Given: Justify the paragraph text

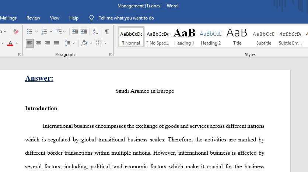Looking at the screenshot, I should tap(56, 43).
